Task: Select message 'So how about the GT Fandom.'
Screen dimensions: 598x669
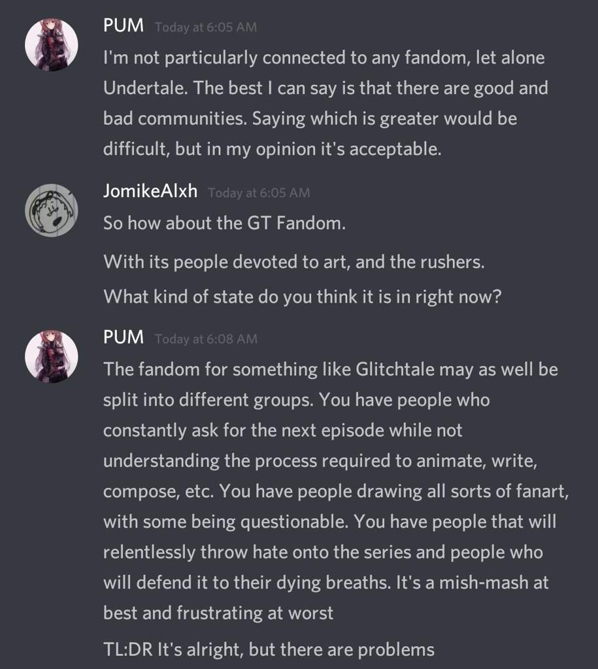Action: (225, 223)
